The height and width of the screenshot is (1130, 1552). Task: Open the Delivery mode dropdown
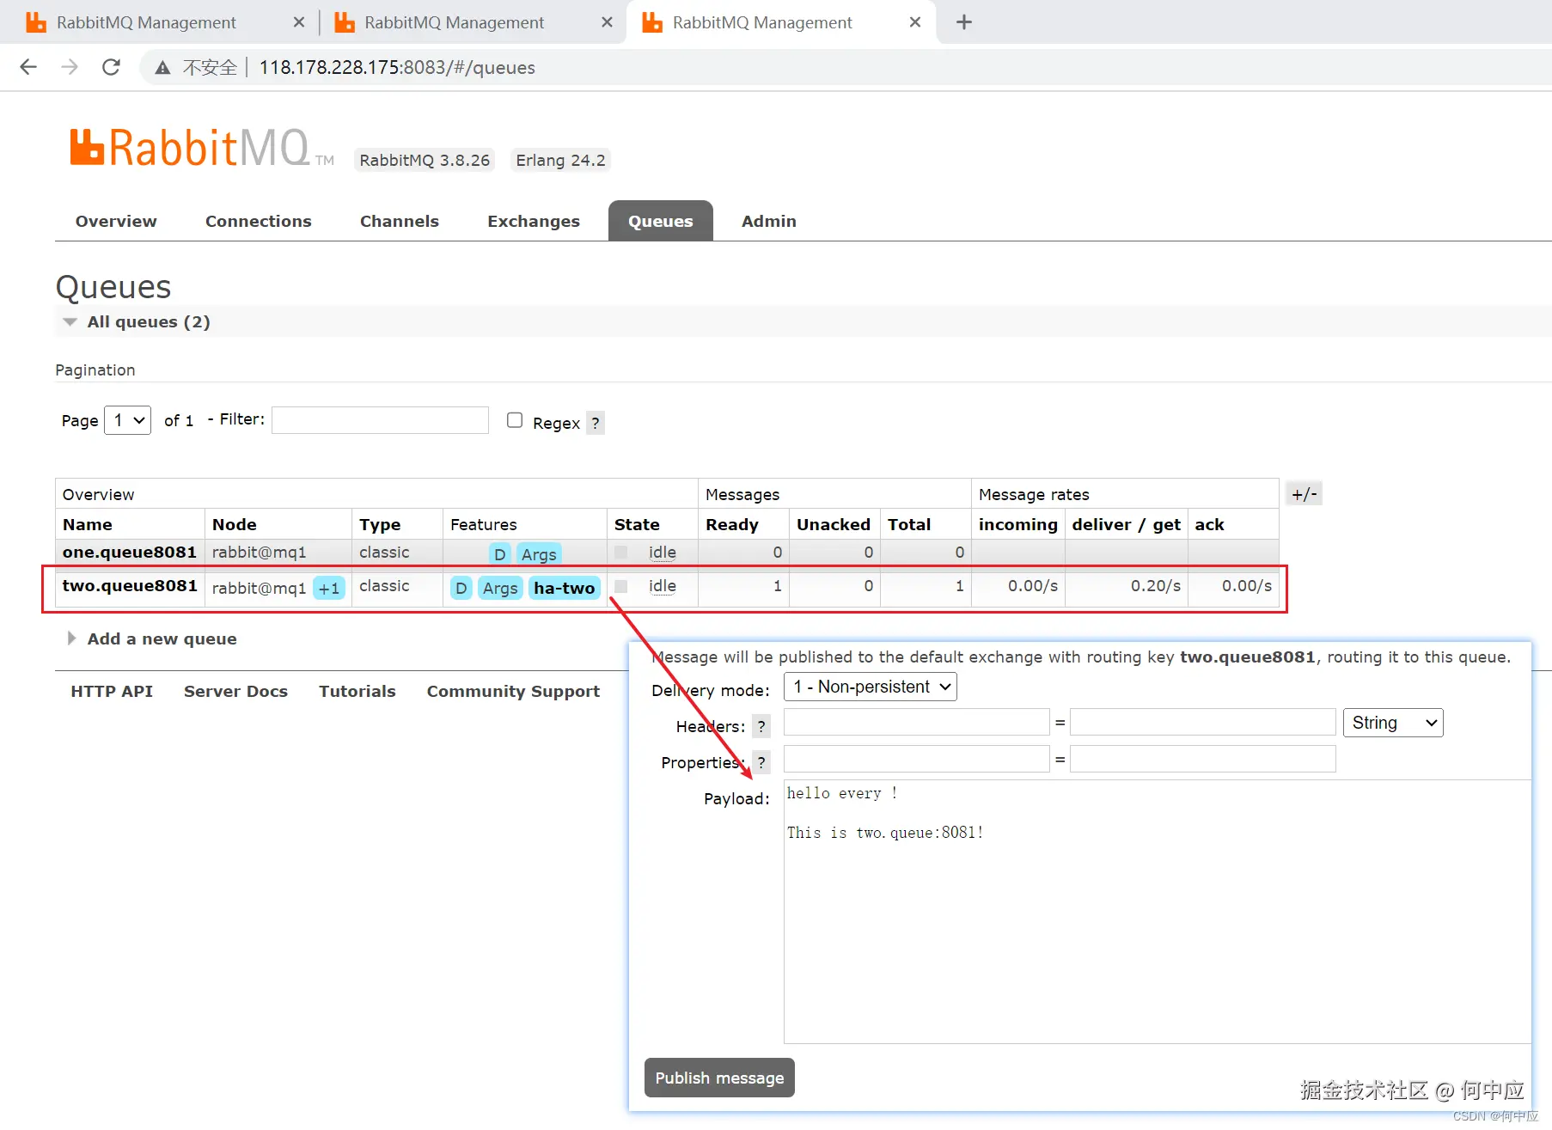click(871, 687)
